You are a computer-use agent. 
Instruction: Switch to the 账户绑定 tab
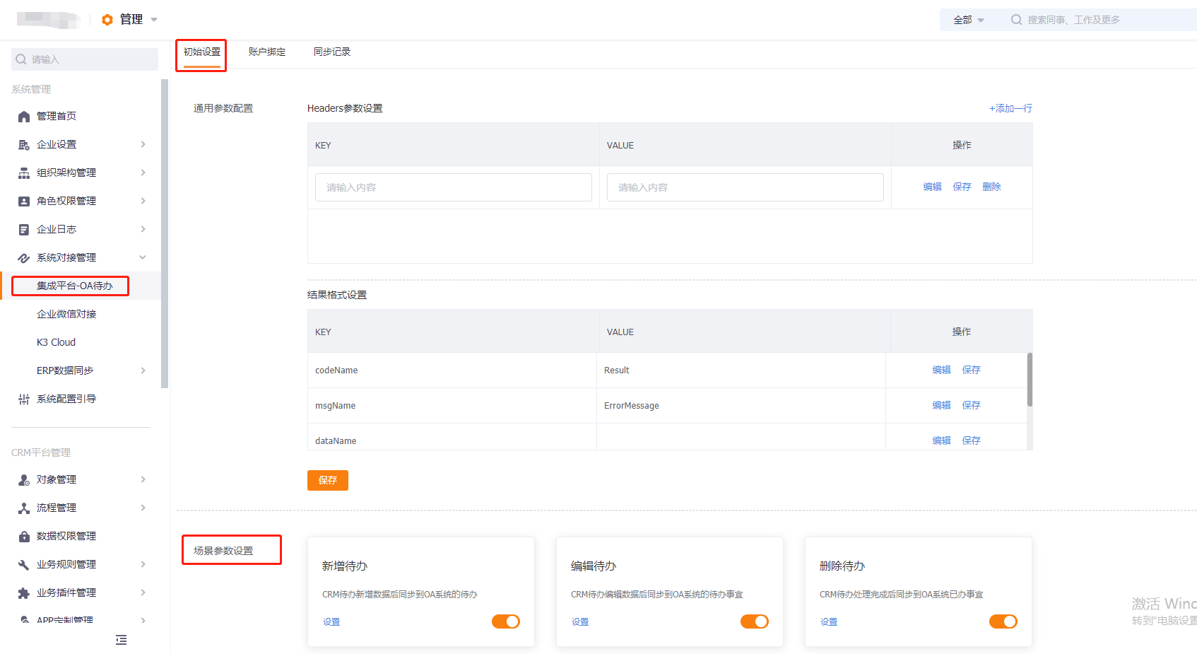267,52
